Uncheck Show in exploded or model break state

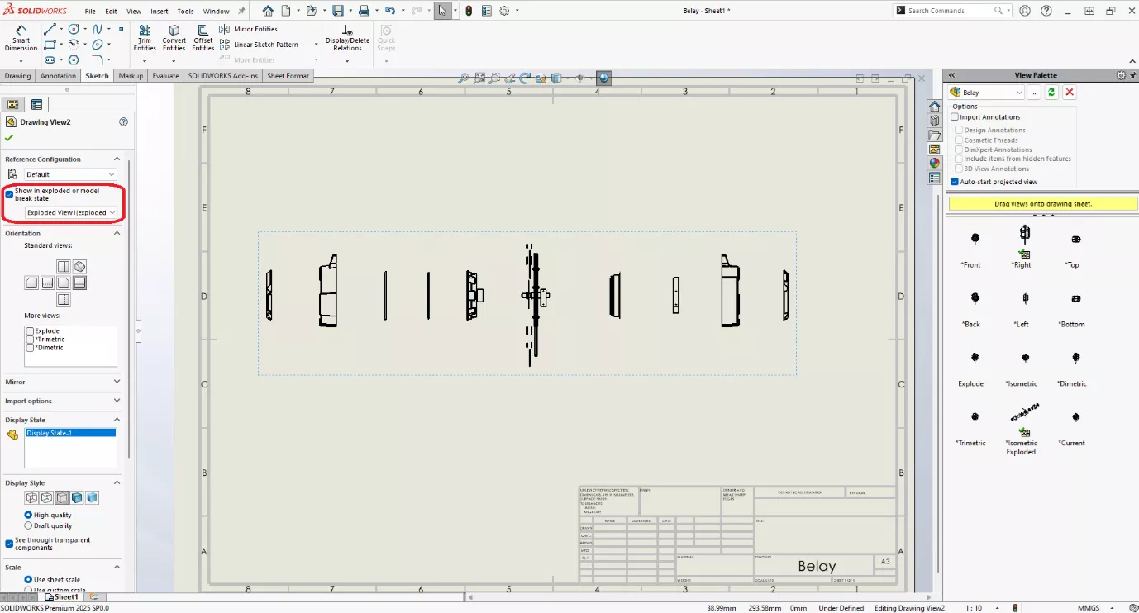tap(9, 194)
